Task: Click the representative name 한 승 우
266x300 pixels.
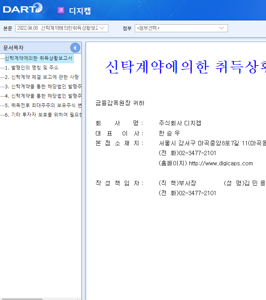Action: pos(169,133)
